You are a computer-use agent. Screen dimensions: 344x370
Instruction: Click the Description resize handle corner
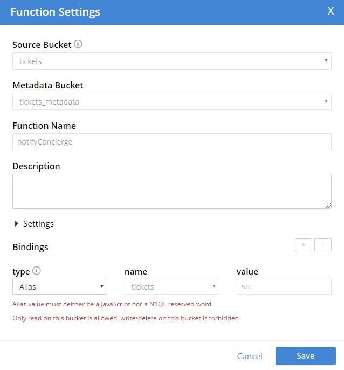click(328, 206)
